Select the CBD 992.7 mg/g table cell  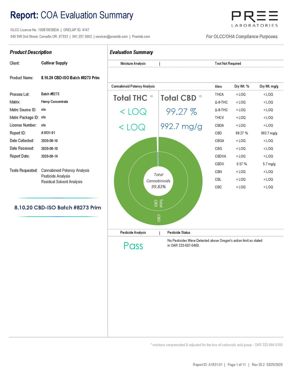269,133
